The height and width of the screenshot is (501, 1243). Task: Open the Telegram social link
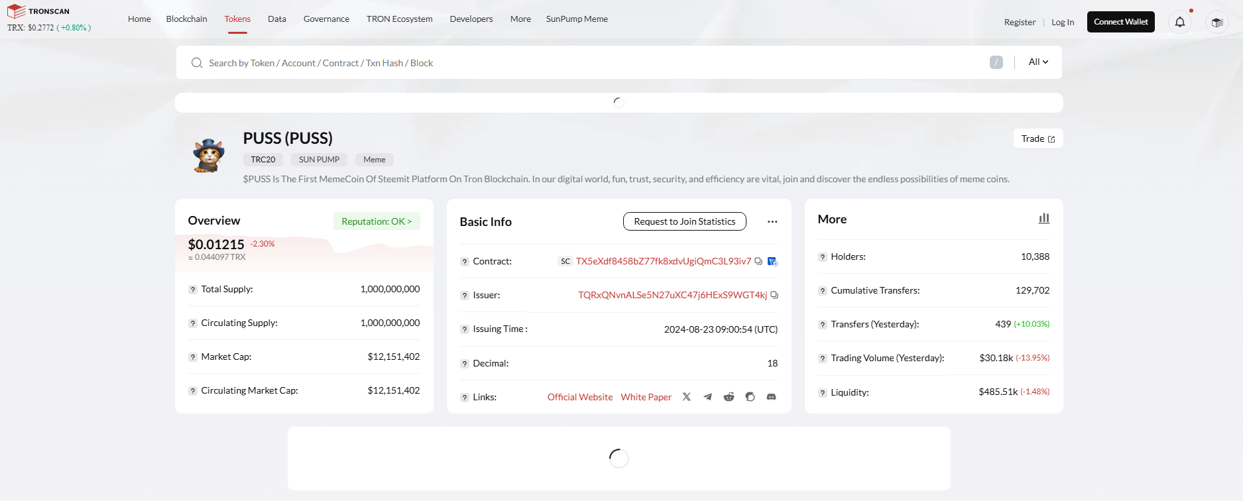pos(708,397)
